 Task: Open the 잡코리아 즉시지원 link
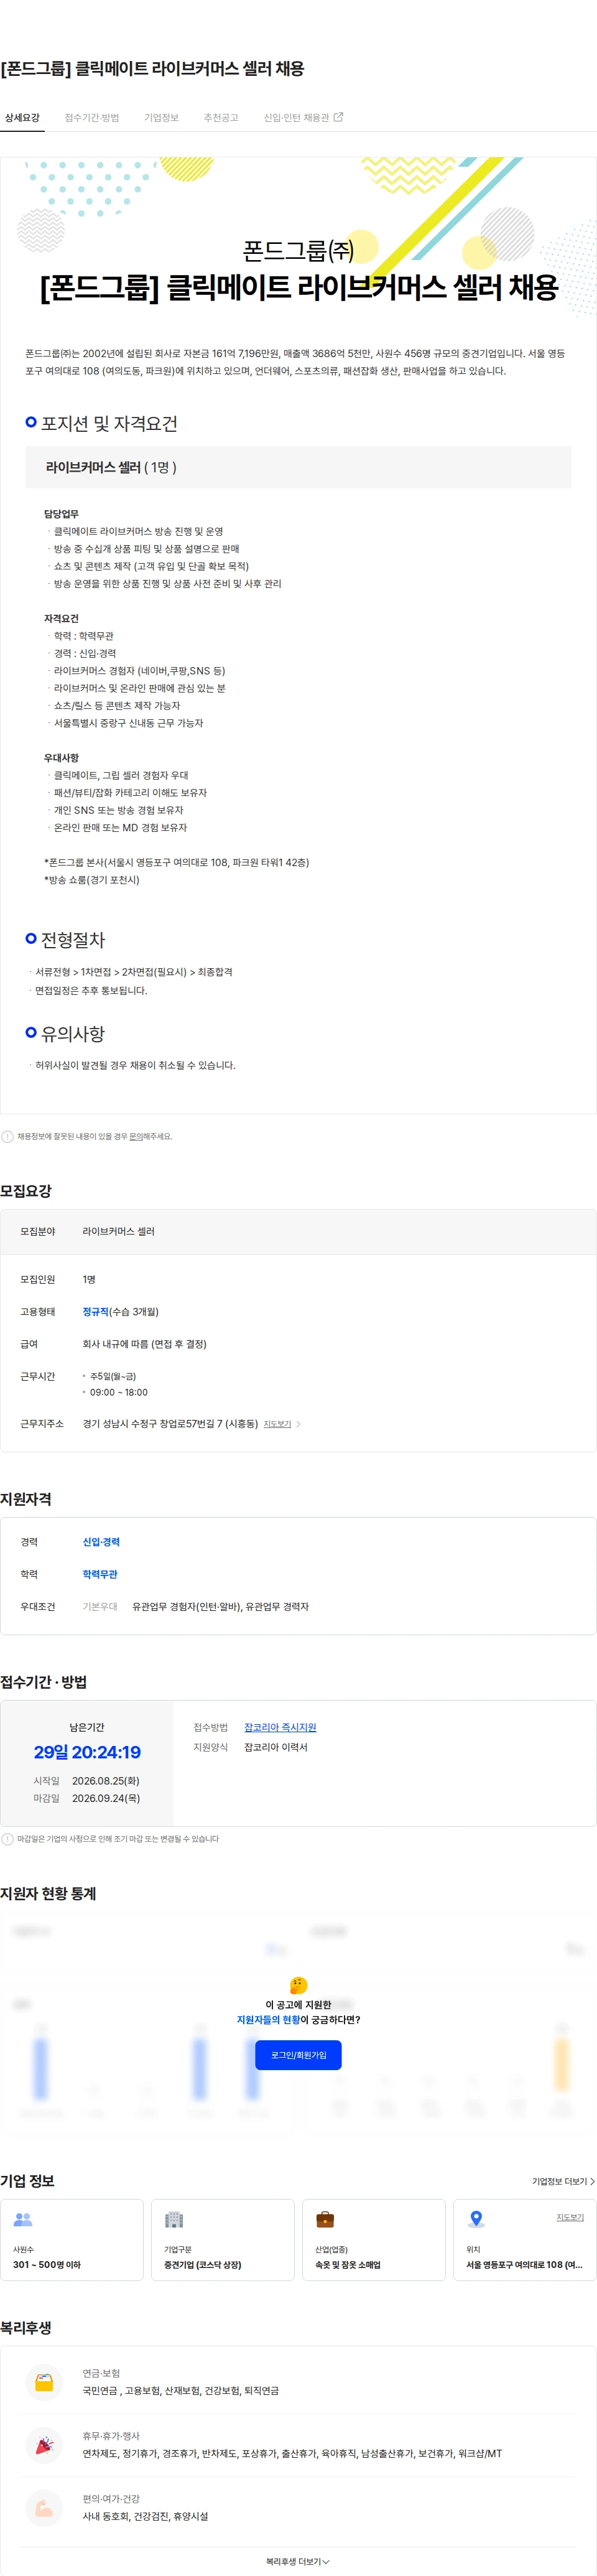pyautogui.click(x=280, y=1727)
